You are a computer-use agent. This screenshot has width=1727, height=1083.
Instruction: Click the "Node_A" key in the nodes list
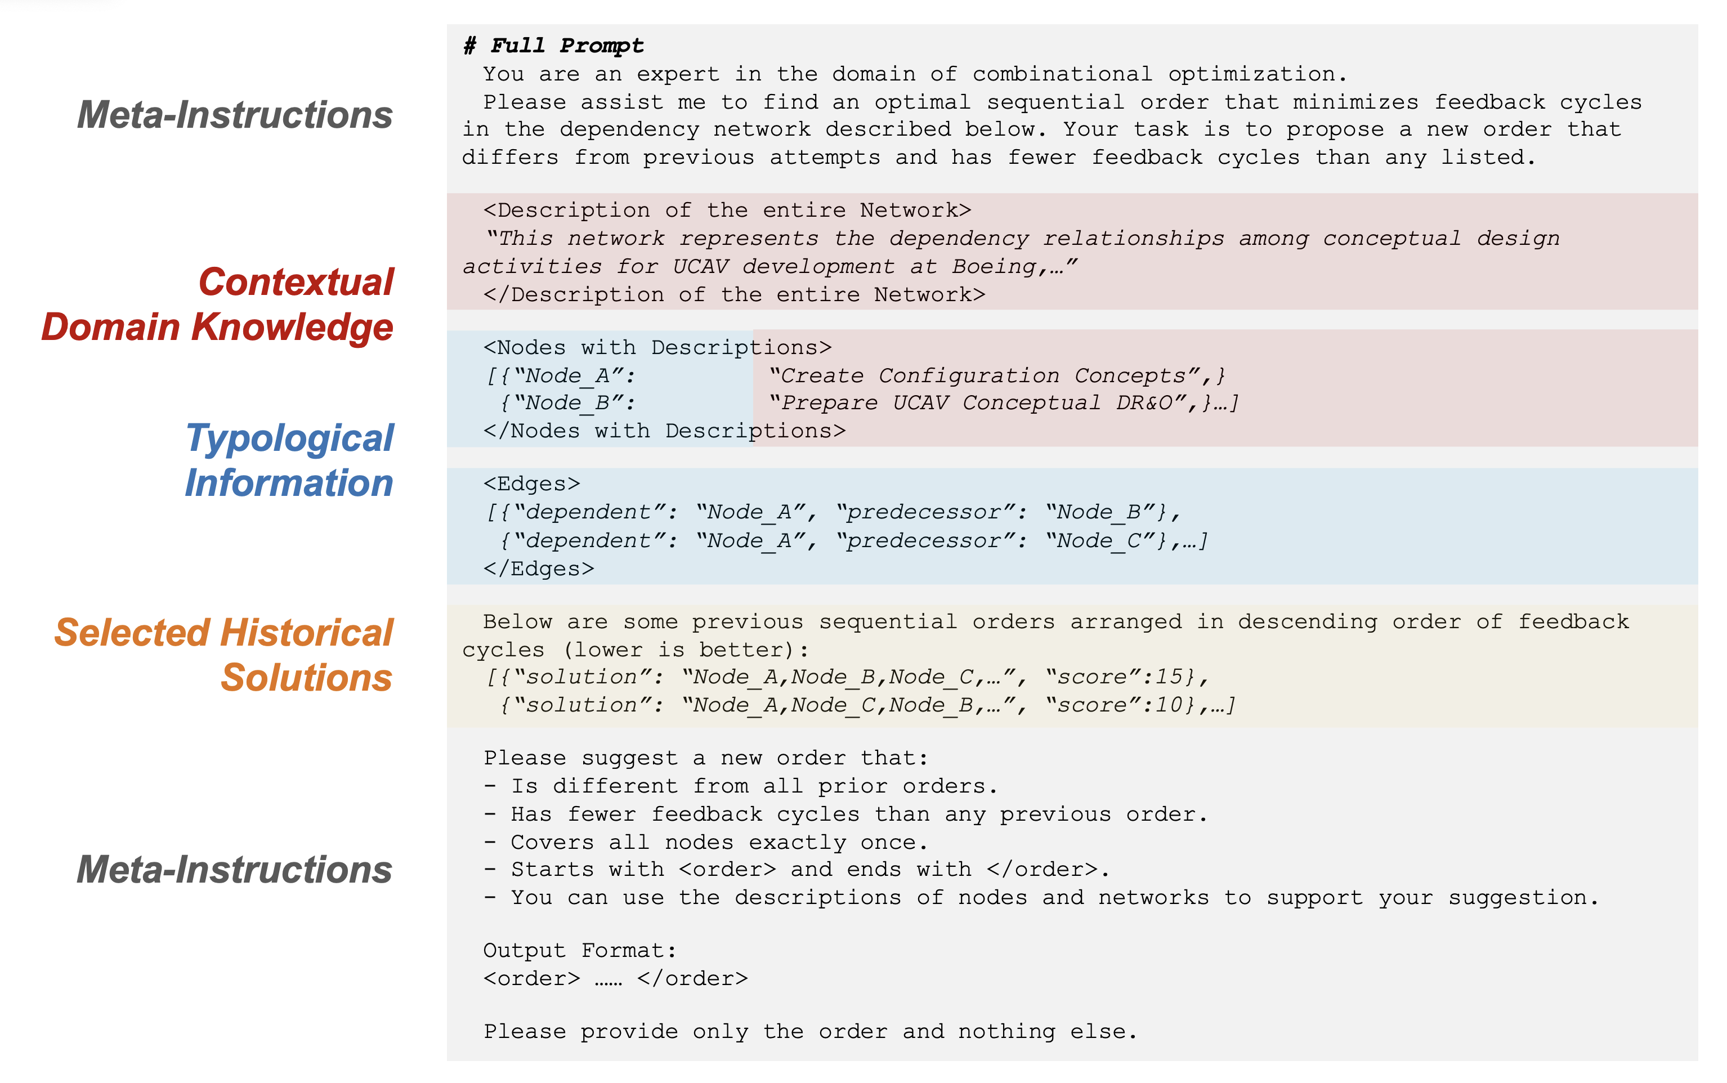573,376
